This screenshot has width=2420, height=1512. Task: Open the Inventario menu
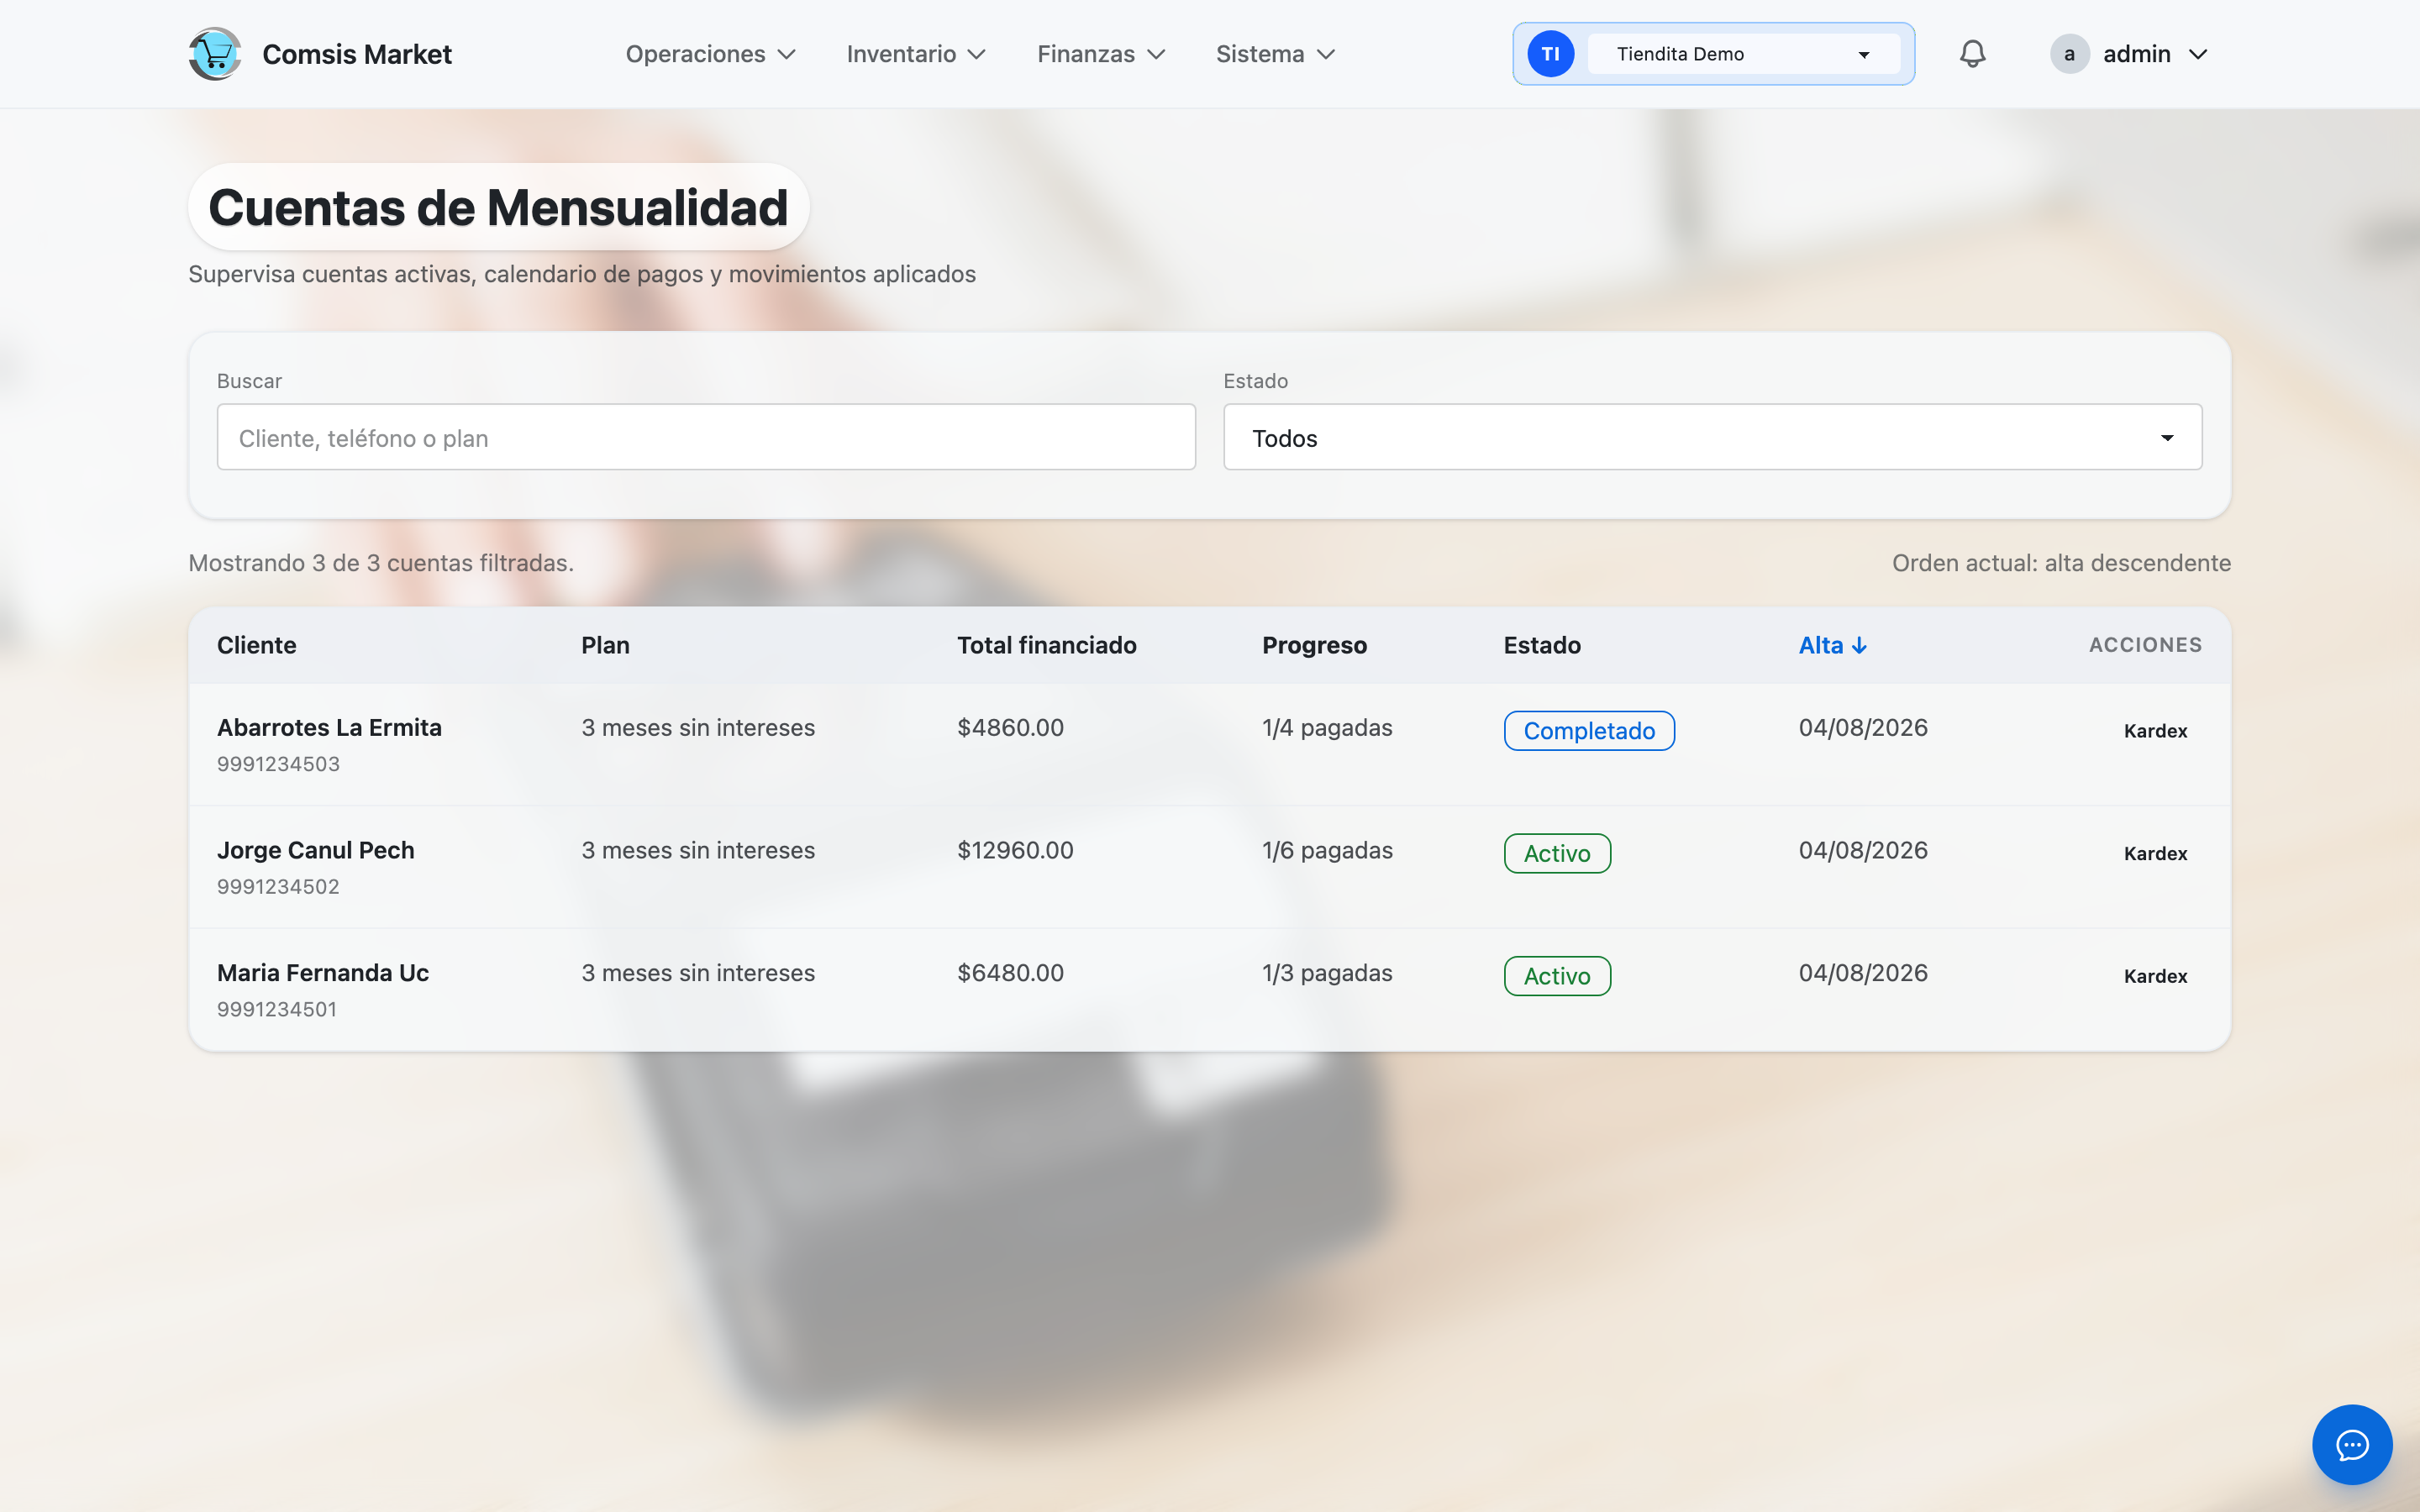(916, 54)
